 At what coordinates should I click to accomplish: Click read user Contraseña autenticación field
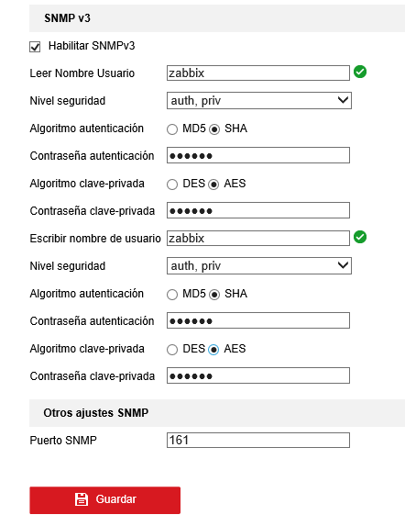(x=258, y=155)
